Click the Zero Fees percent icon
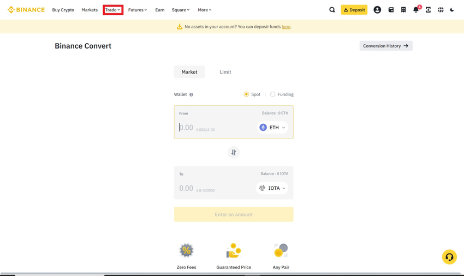Viewport: 464px width, 276px height. click(x=187, y=250)
